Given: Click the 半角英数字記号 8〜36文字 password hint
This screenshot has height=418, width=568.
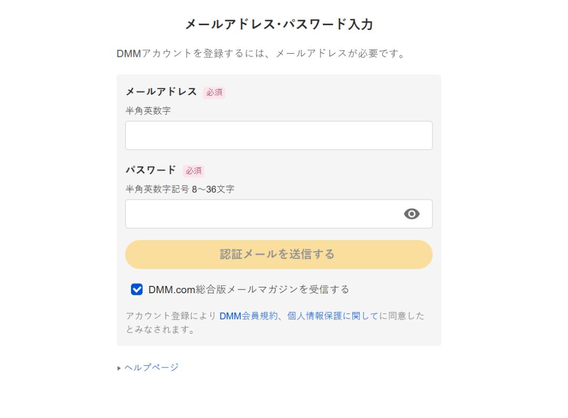Looking at the screenshot, I should [180, 190].
